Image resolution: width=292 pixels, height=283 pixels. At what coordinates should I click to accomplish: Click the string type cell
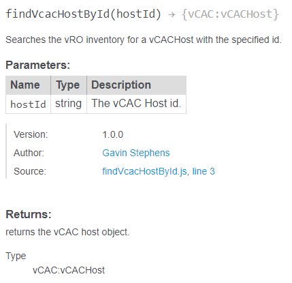69,104
